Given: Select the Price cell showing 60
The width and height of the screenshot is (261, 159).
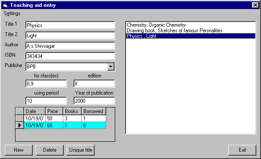Looking at the screenshot, I should click(x=54, y=125).
